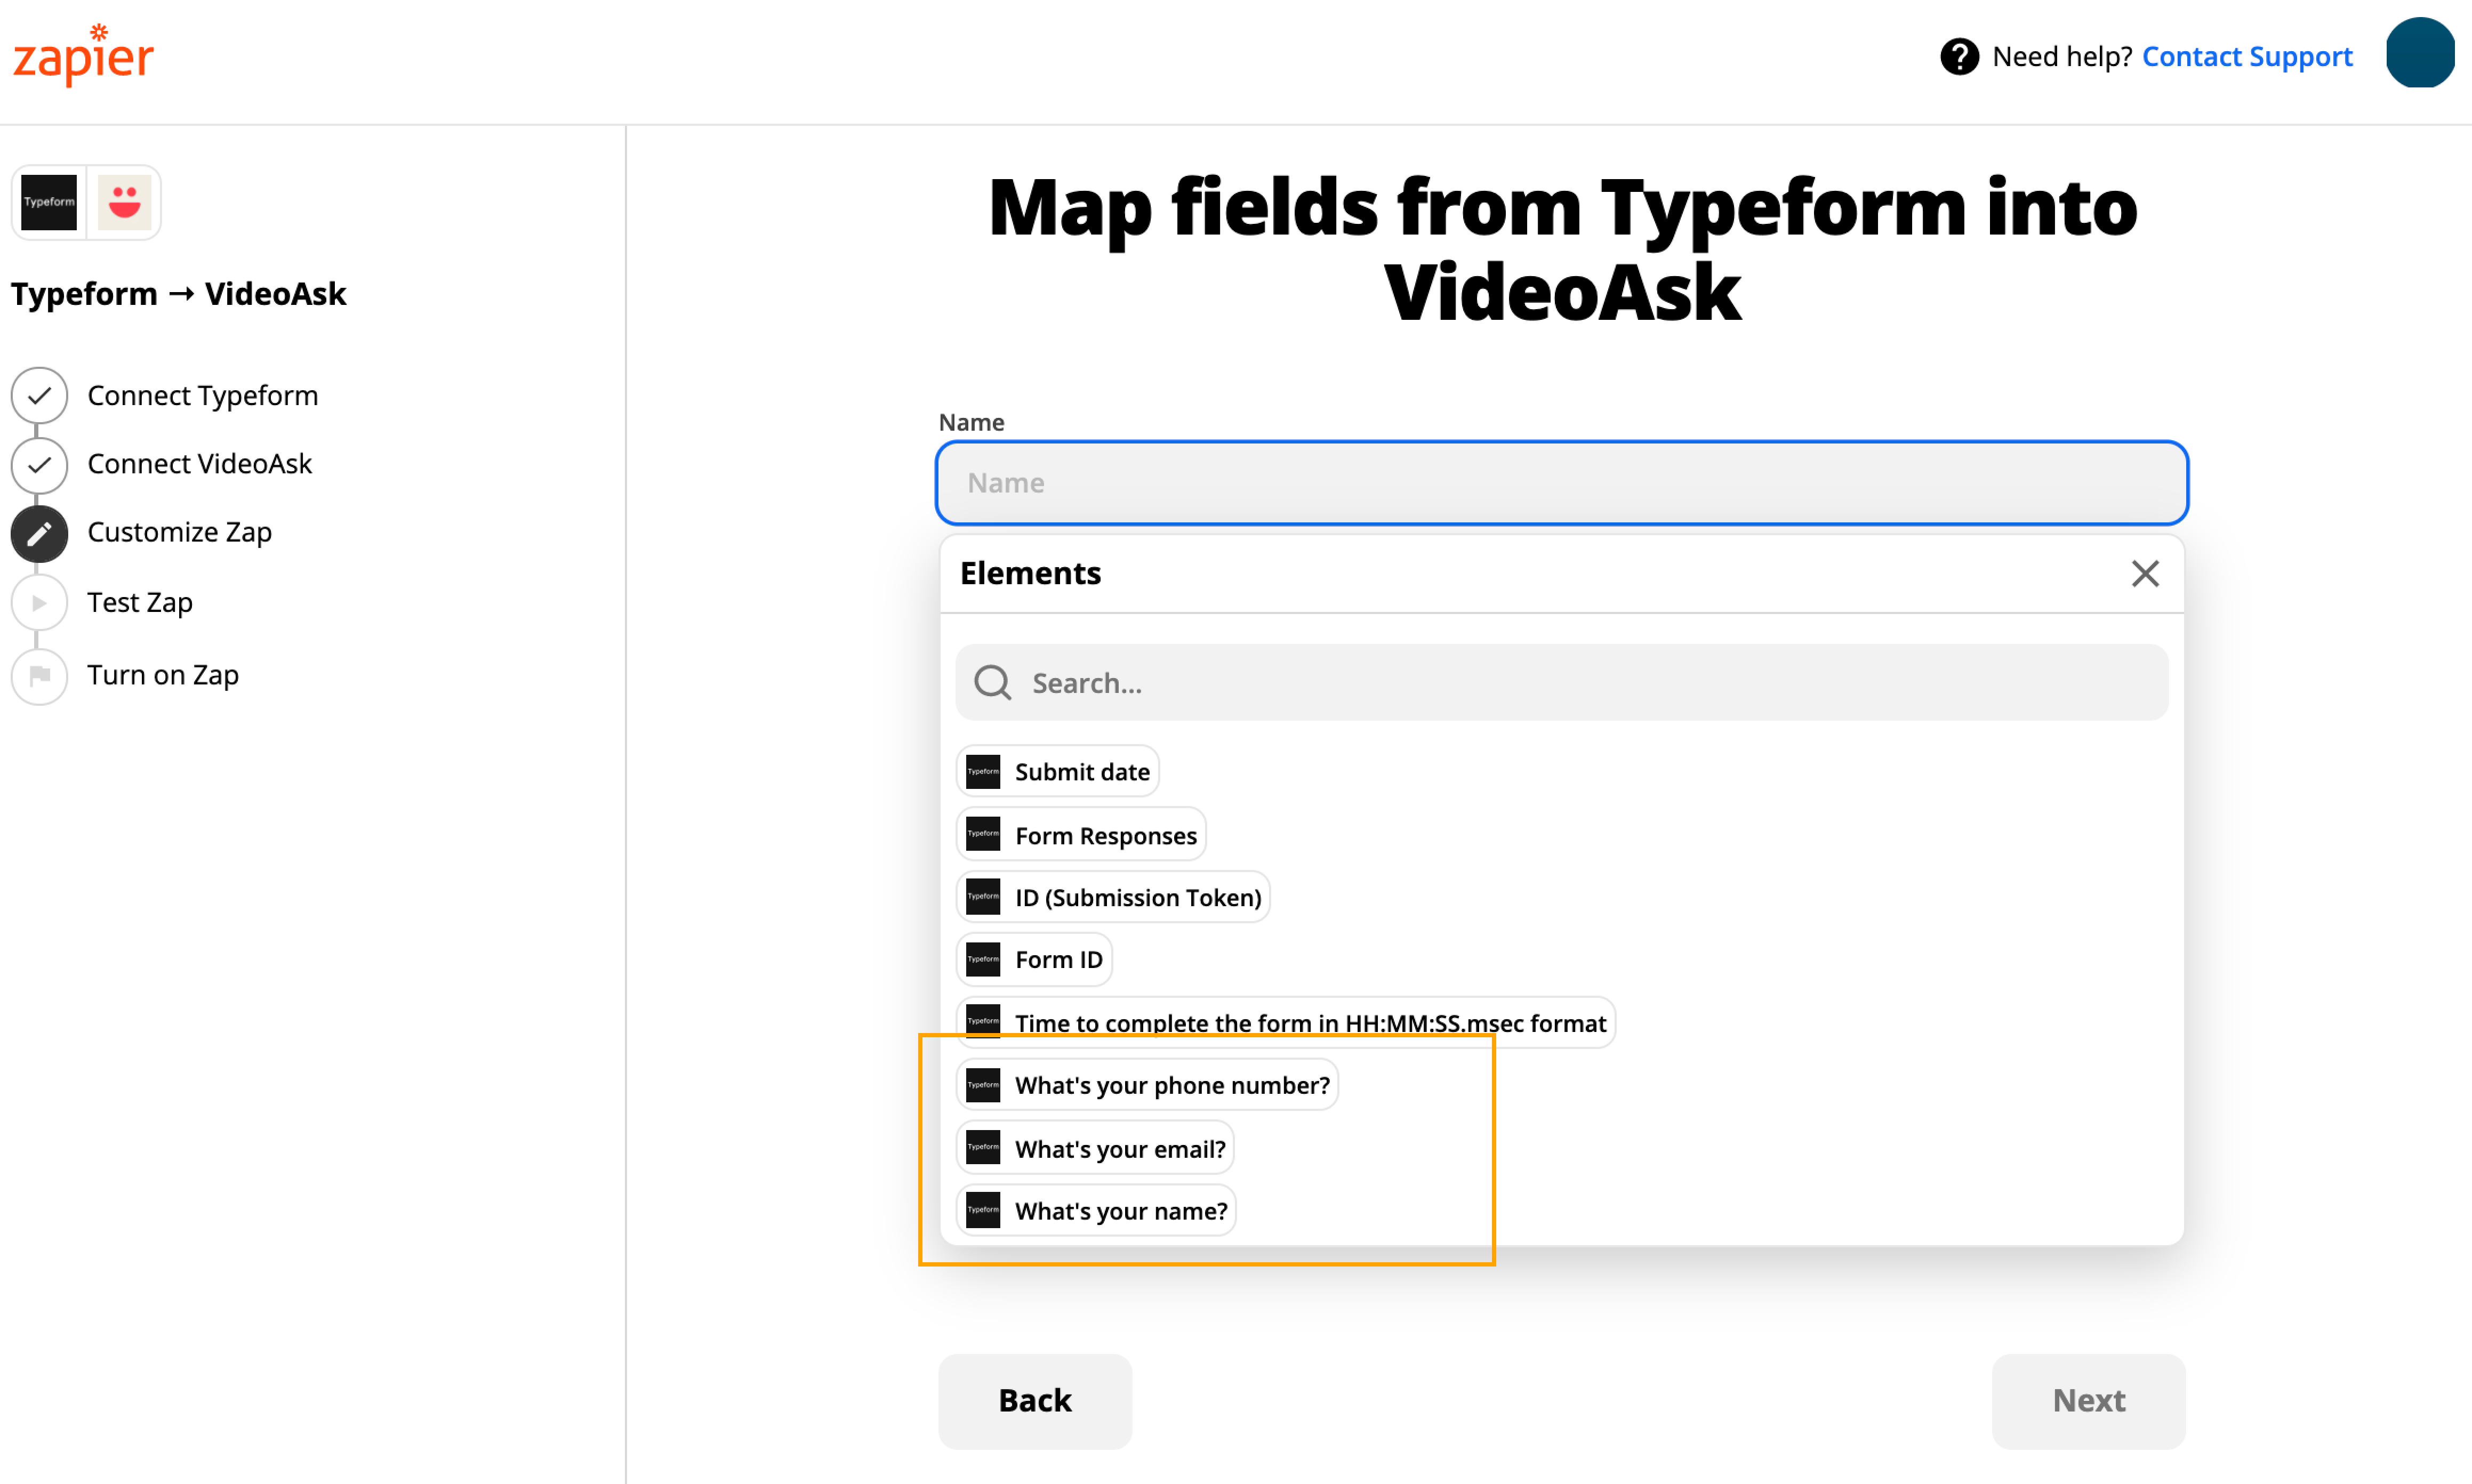Go to the Connect VideoAsk step

tap(199, 464)
